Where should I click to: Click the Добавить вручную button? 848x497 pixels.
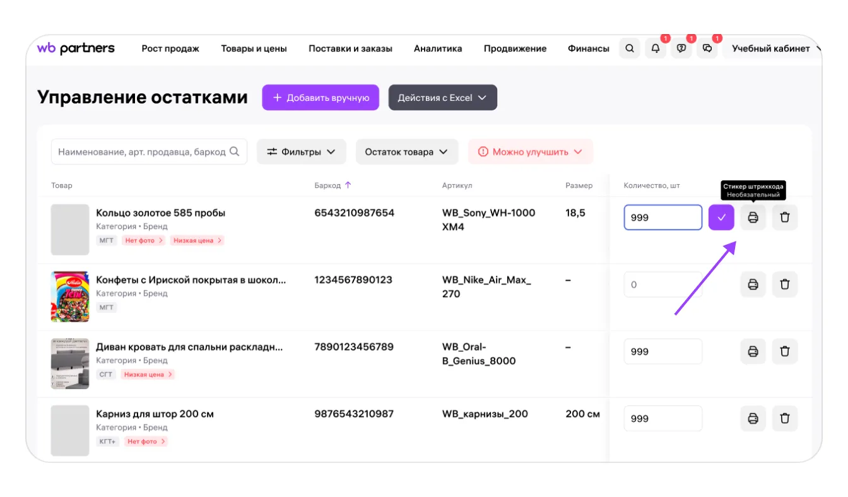pos(321,98)
